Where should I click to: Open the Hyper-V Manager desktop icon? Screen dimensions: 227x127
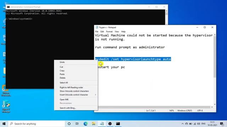[x=6, y=106]
